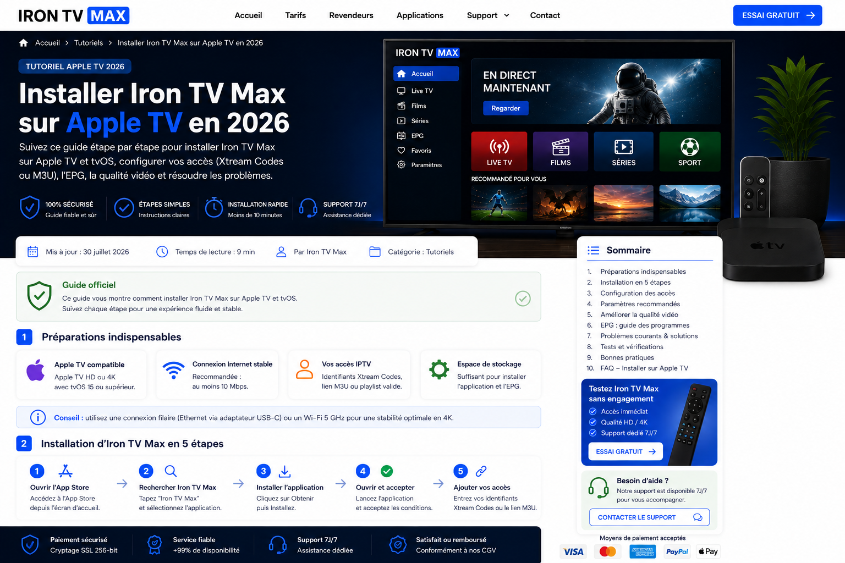Click the Sommaire list icon
Viewport: 845px width, 563px height.
click(594, 251)
